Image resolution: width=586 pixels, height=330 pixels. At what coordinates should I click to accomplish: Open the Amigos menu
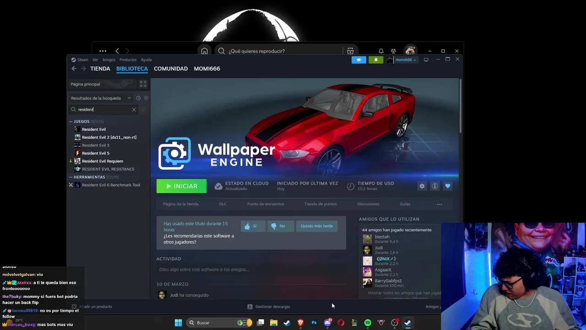(109, 60)
